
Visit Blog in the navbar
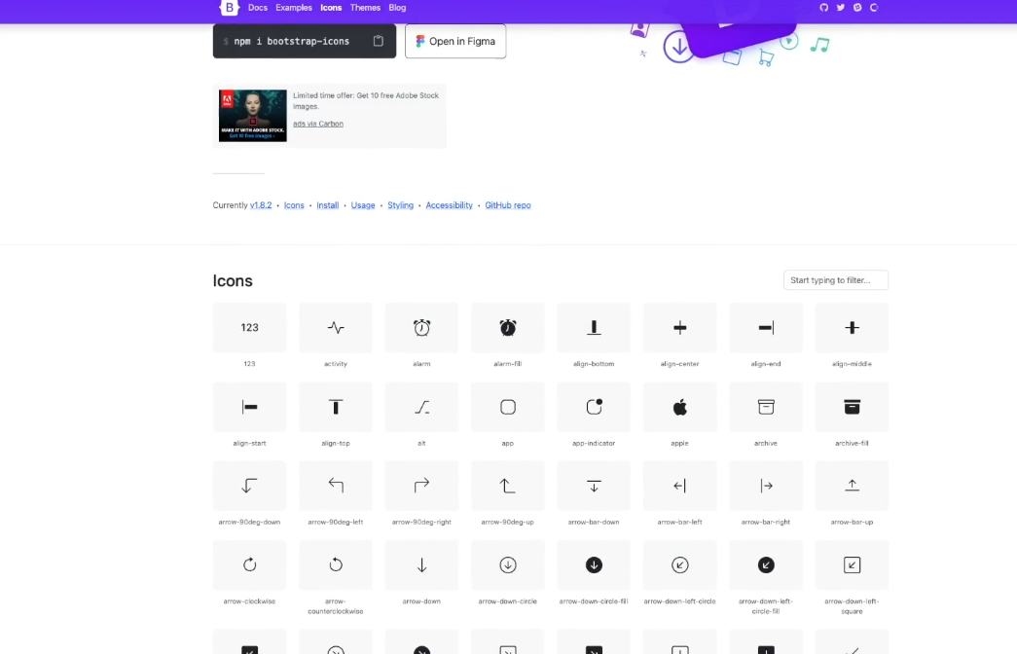pos(397,8)
